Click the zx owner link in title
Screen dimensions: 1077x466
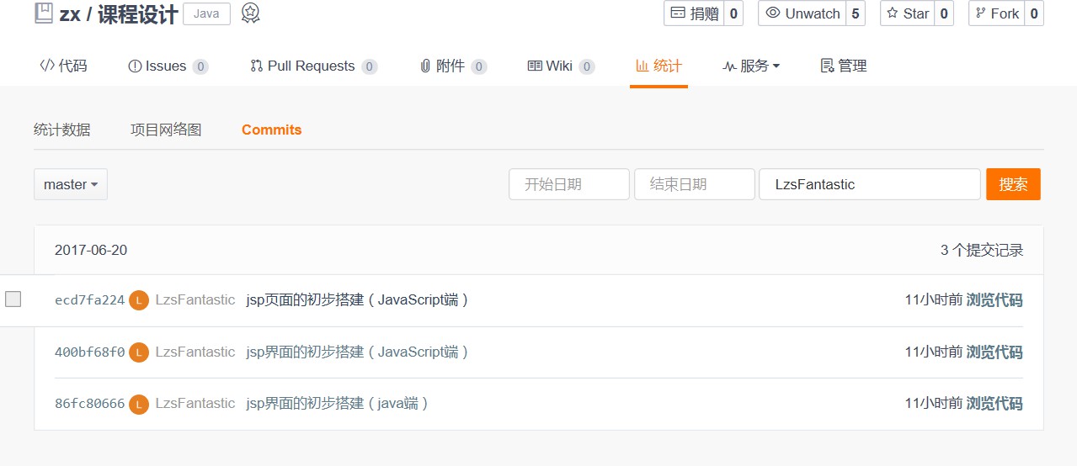click(x=69, y=14)
